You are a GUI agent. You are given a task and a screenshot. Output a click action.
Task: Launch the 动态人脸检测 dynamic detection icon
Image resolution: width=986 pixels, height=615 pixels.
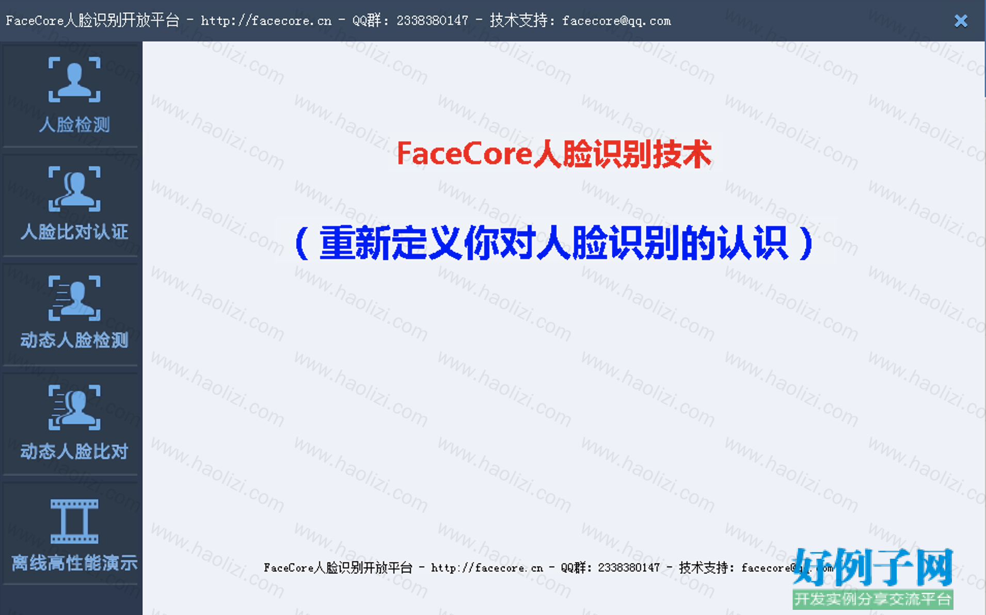click(74, 298)
